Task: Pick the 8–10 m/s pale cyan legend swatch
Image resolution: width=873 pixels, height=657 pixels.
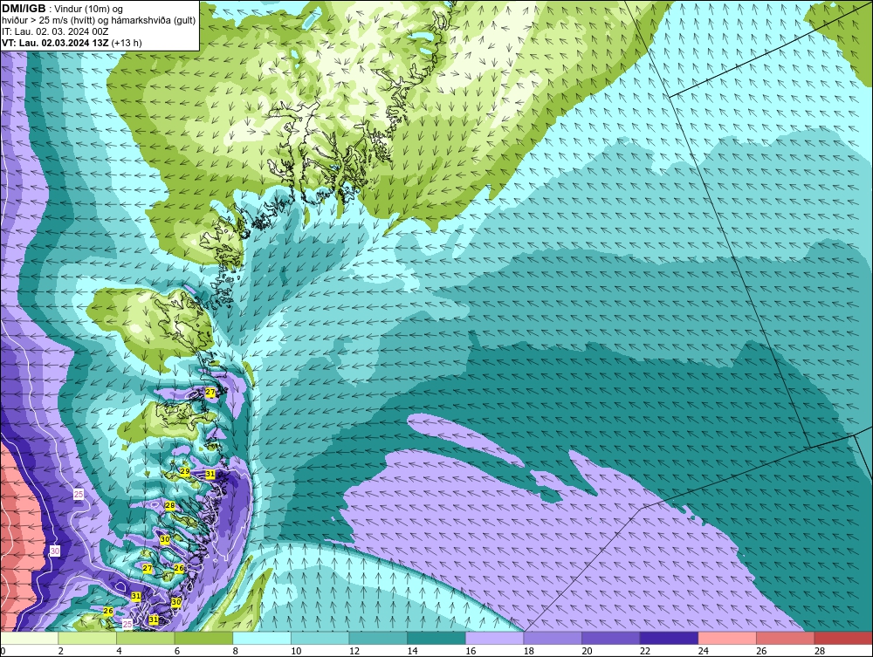Action: pyautogui.click(x=262, y=638)
